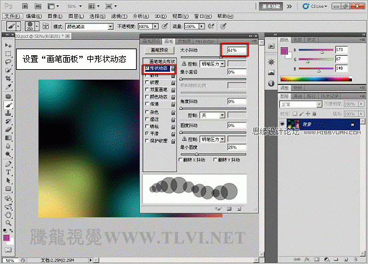Open the 窗口(W) menu
This screenshot has height=264, width=368.
[203, 16]
